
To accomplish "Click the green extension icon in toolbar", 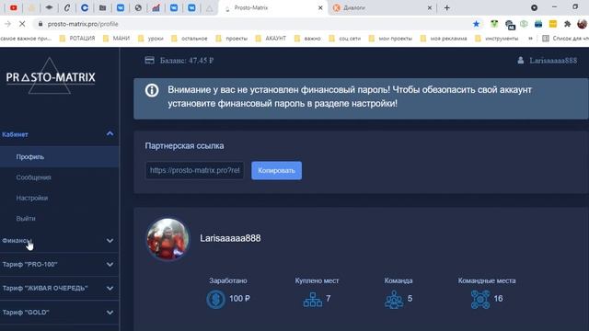I will pos(494,24).
